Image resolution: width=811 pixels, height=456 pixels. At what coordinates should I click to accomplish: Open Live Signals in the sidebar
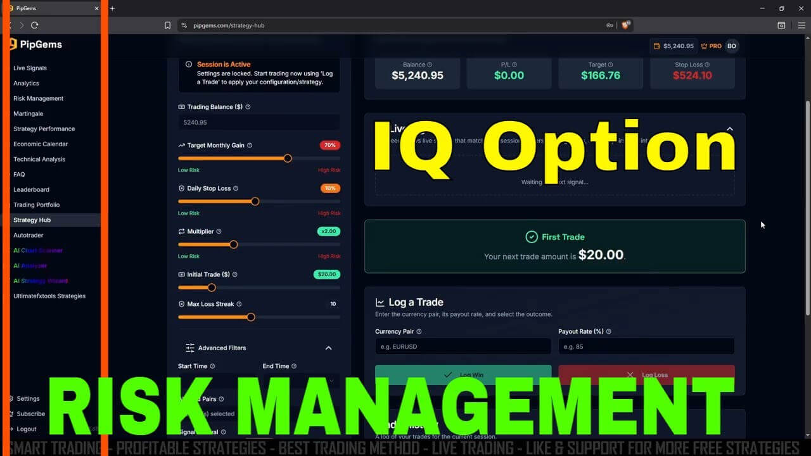(x=30, y=68)
